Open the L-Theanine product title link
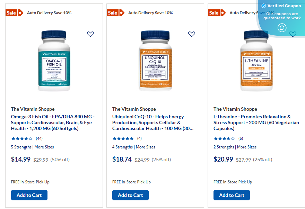Viewport: 305px width, 209px height. 256,122
